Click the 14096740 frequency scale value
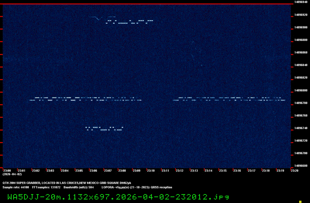The height and width of the screenshot is (203, 310). pos(301,128)
